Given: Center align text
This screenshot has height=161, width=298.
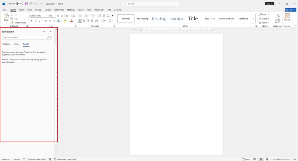Looking at the screenshot, I should tap(84, 21).
